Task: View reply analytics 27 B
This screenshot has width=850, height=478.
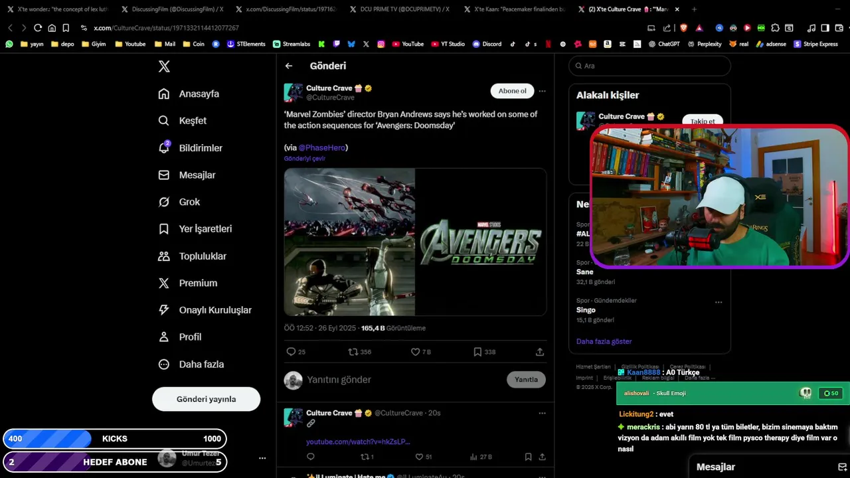Action: (480, 457)
